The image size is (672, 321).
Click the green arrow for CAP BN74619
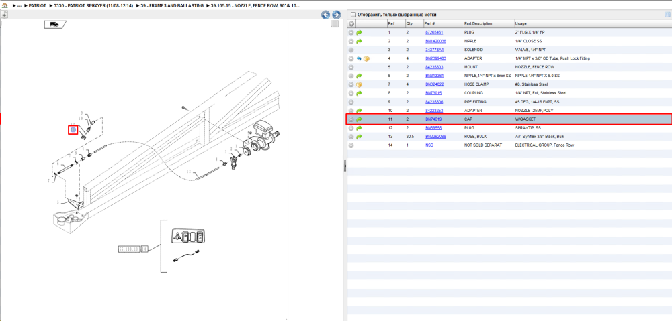359,119
